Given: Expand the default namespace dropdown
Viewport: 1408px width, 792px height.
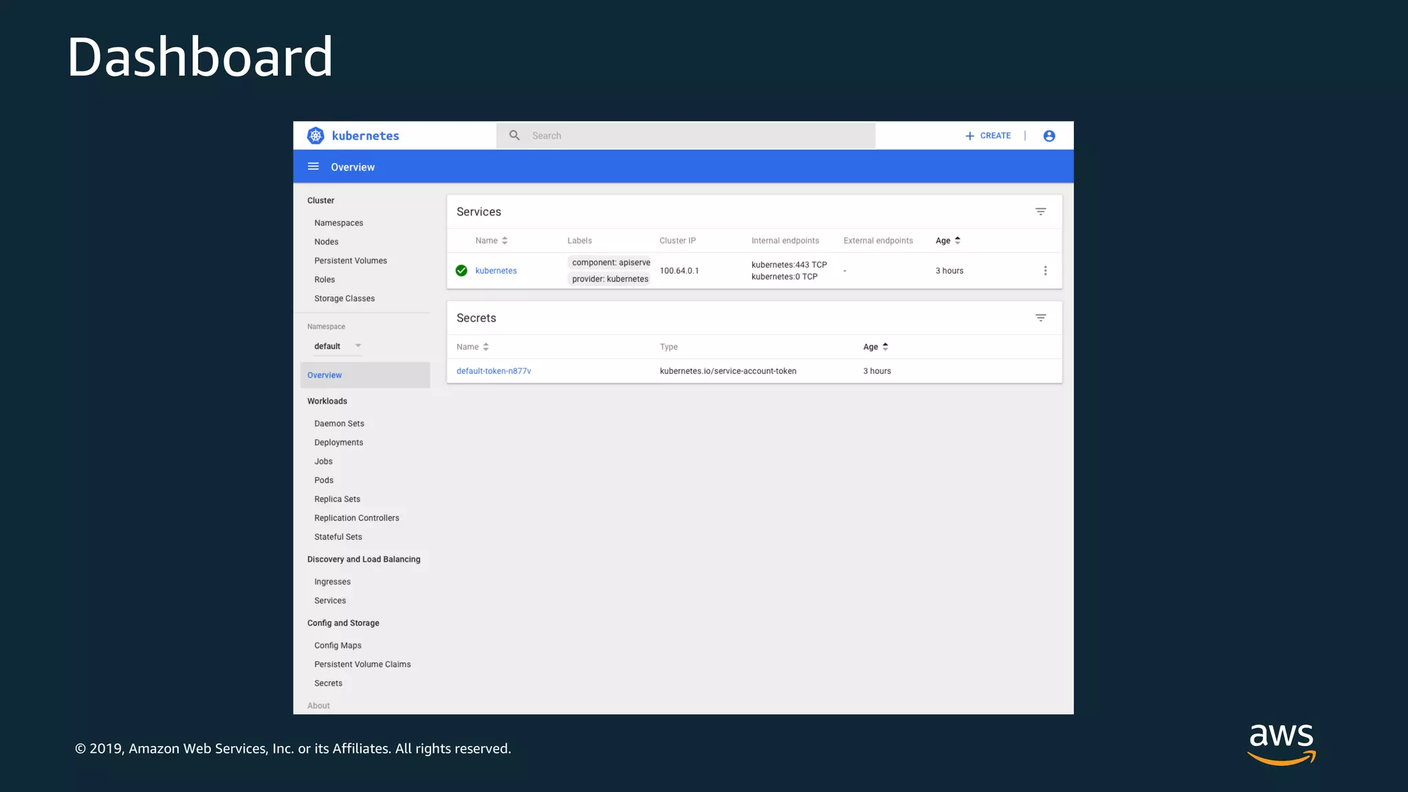Looking at the screenshot, I should [x=338, y=346].
